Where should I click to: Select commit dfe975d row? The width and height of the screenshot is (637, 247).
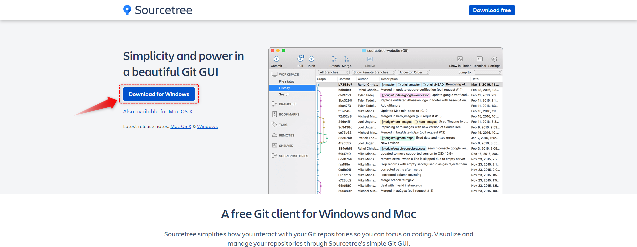pyautogui.click(x=409, y=95)
